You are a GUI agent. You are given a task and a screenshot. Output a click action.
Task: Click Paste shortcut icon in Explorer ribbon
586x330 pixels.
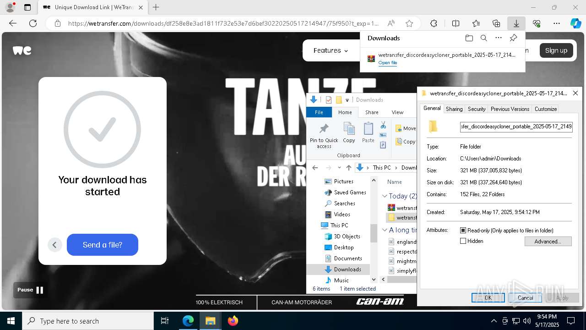click(383, 145)
